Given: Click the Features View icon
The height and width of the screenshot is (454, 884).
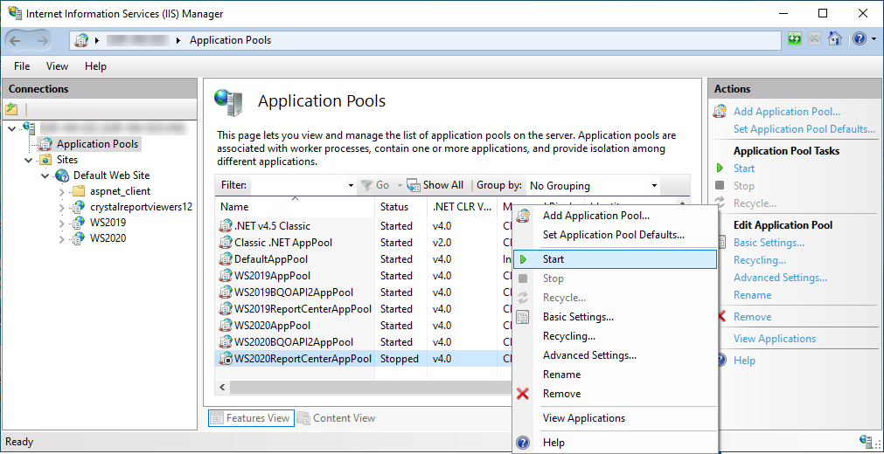Looking at the screenshot, I should [217, 418].
